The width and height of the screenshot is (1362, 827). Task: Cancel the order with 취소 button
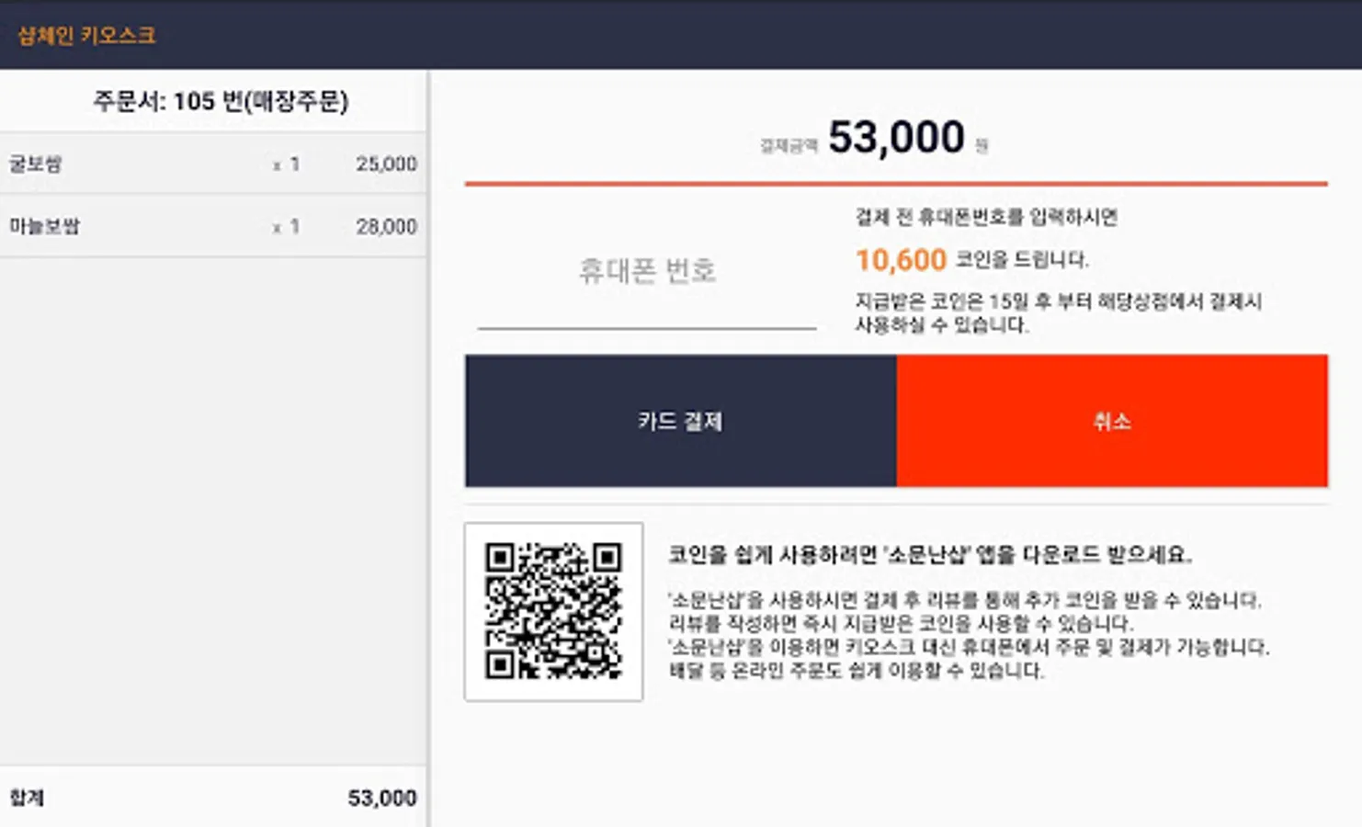click(x=1112, y=421)
